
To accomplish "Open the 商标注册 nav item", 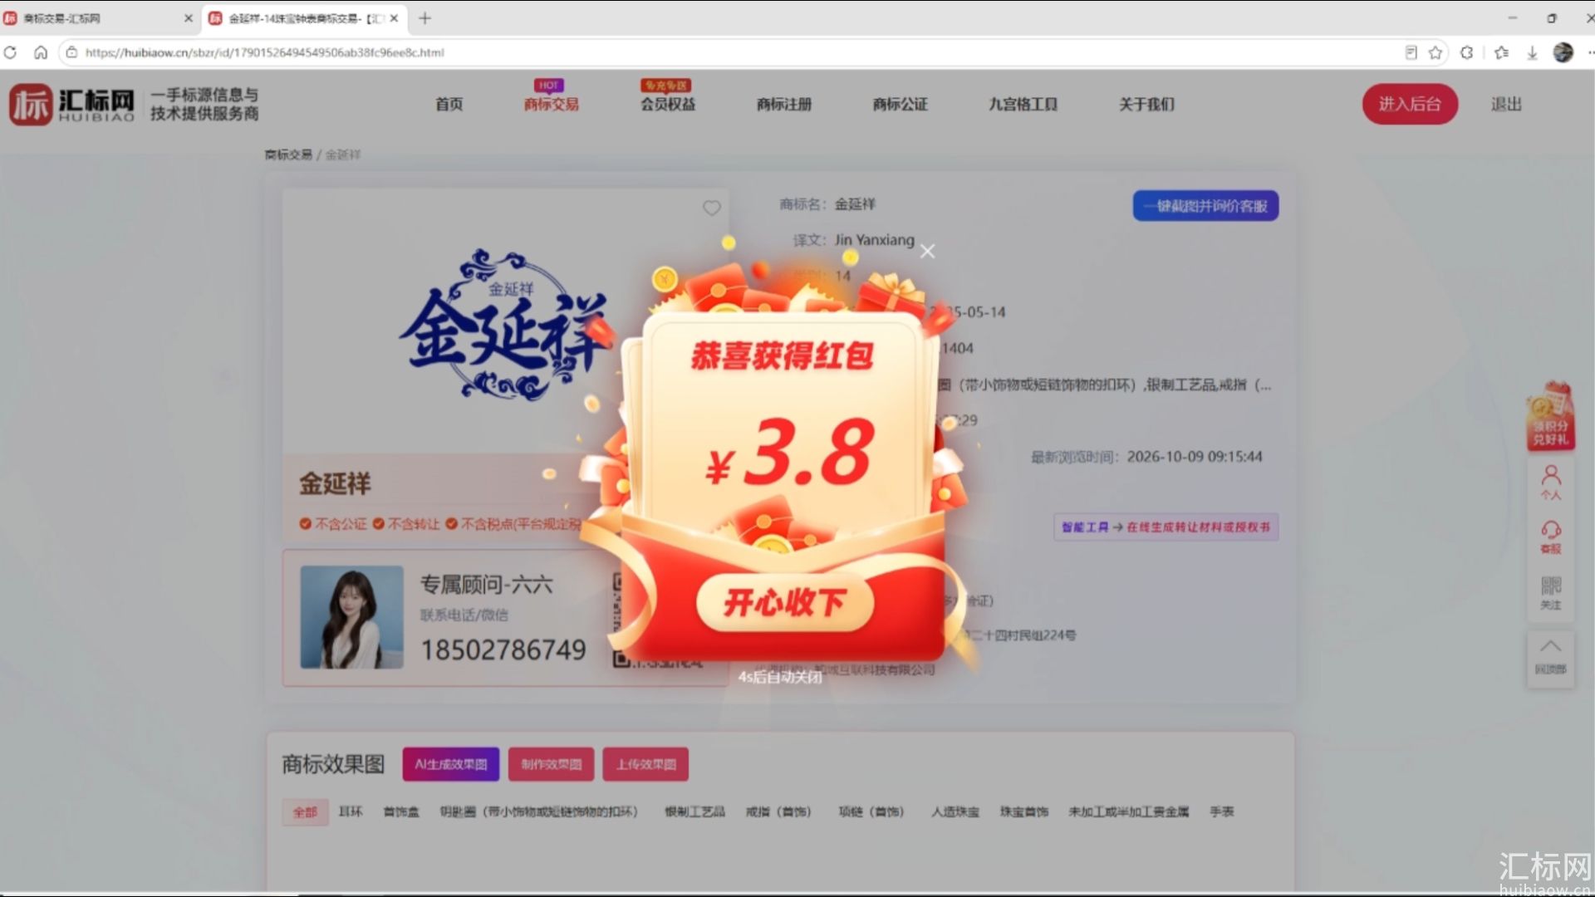I will [x=784, y=104].
